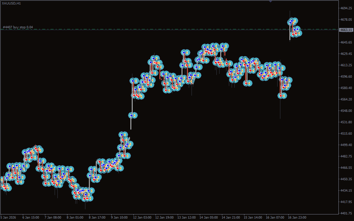
Task: Select the #4407 buy stop 0.04 label
Action: coord(18,27)
